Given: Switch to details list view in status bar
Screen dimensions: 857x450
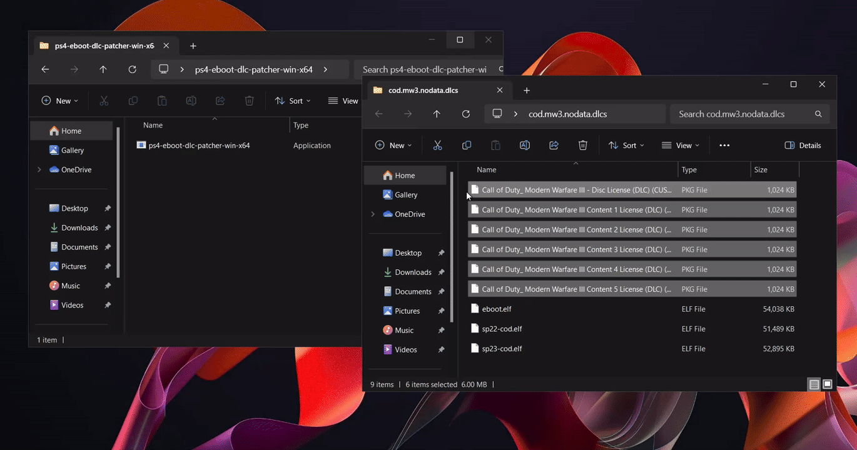Looking at the screenshot, I should coord(814,384).
